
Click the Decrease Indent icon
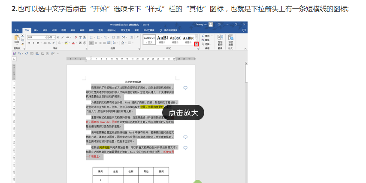click(x=113, y=37)
